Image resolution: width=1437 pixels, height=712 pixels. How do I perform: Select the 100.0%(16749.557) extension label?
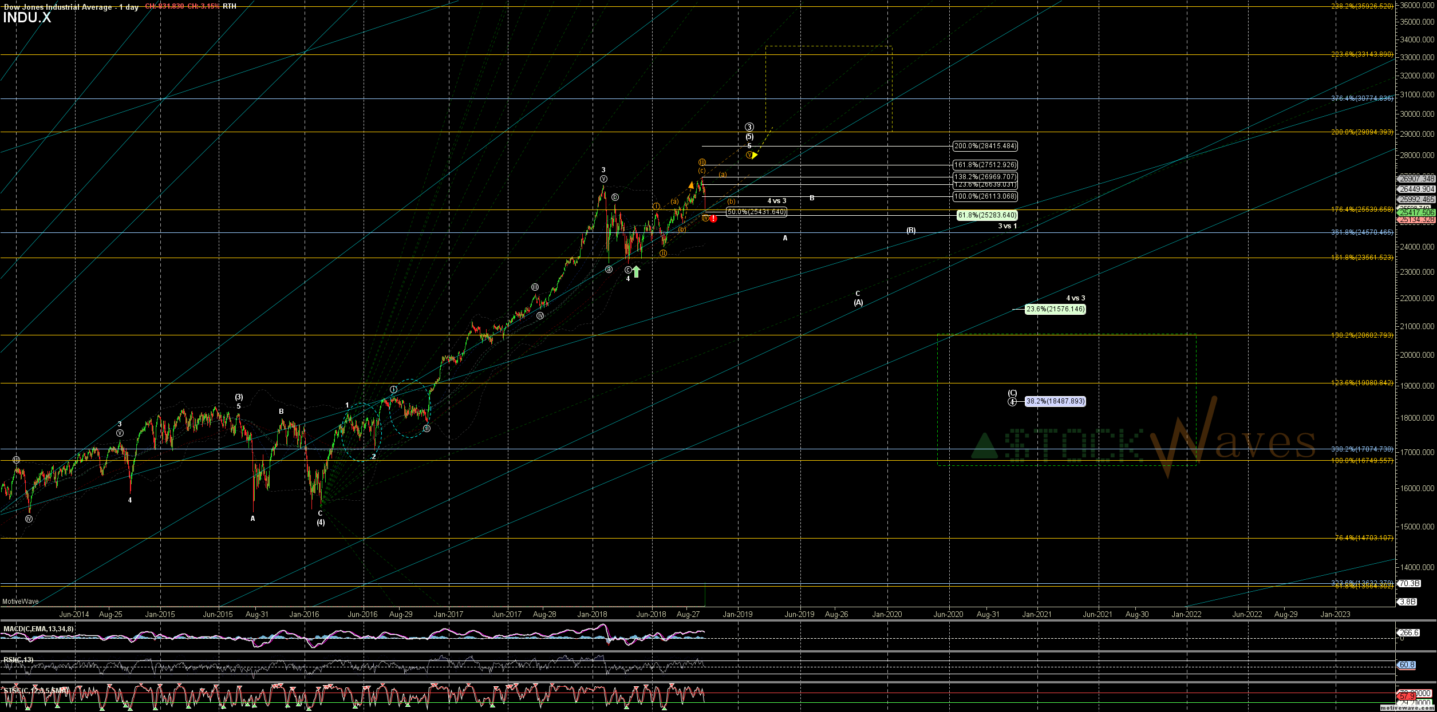click(1362, 461)
